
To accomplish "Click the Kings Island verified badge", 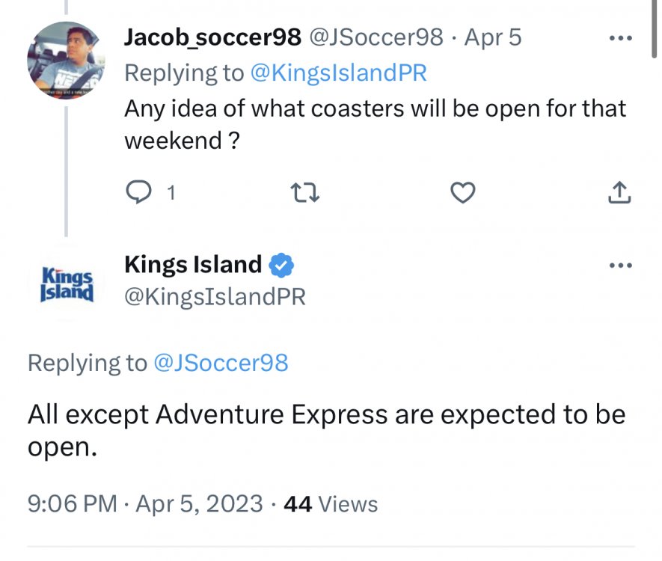I will [x=282, y=265].
